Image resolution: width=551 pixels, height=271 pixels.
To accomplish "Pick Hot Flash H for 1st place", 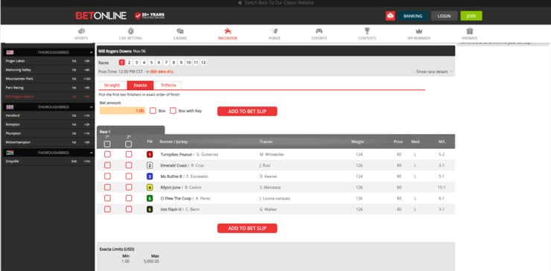I will point(107,209).
